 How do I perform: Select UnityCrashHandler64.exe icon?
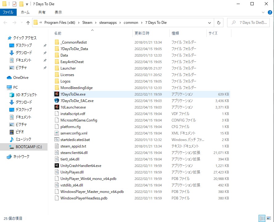56,166
